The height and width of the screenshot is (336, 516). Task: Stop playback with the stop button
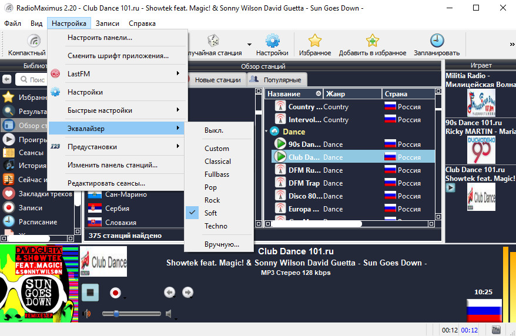90,293
